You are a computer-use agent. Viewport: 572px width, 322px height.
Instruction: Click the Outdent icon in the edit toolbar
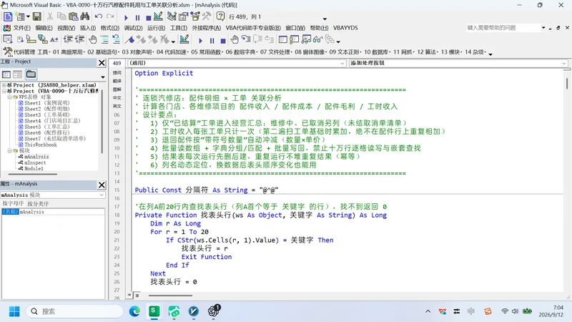pyautogui.click(x=79, y=39)
